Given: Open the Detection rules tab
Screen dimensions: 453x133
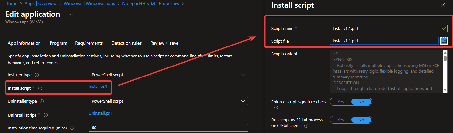Looking at the screenshot, I should tap(126, 43).
